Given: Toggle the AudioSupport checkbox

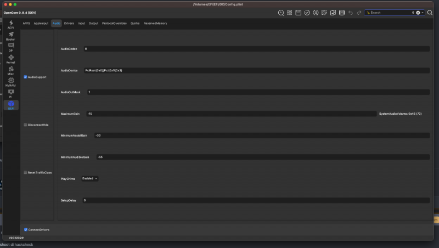Looking at the screenshot, I should click(25, 77).
